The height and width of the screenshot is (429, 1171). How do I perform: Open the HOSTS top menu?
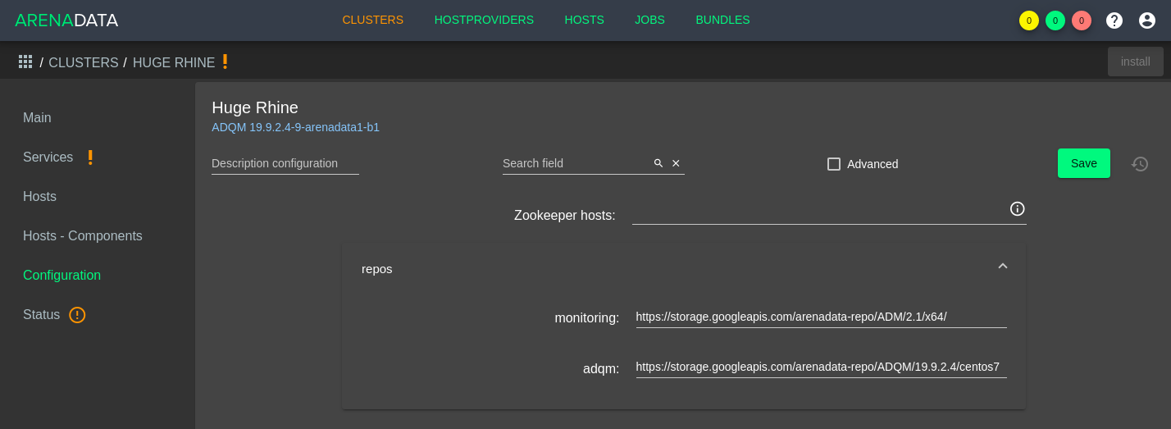[x=585, y=20]
